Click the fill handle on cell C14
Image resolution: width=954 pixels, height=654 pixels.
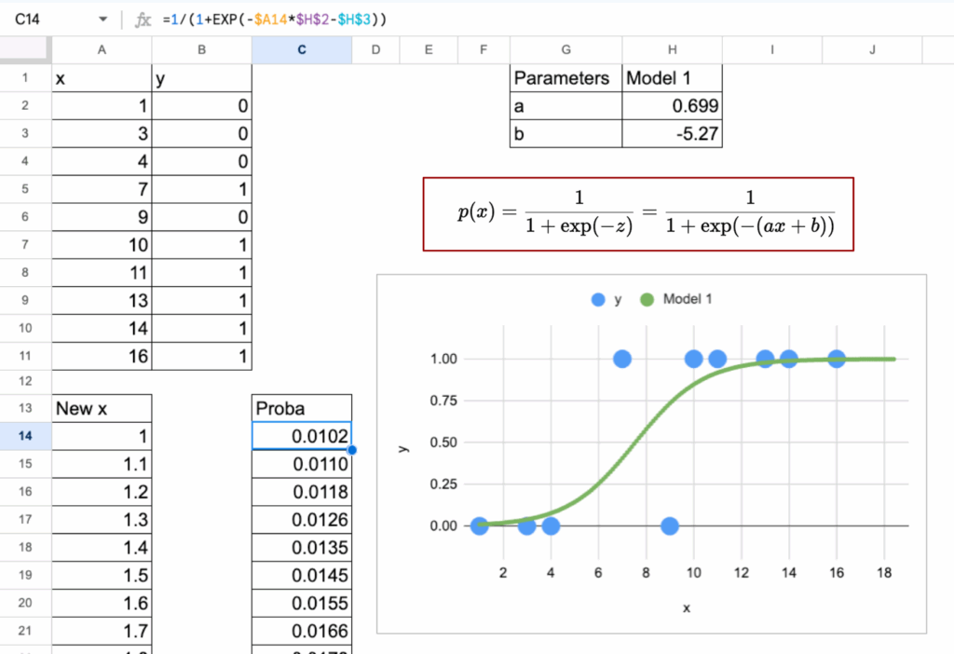pos(351,450)
